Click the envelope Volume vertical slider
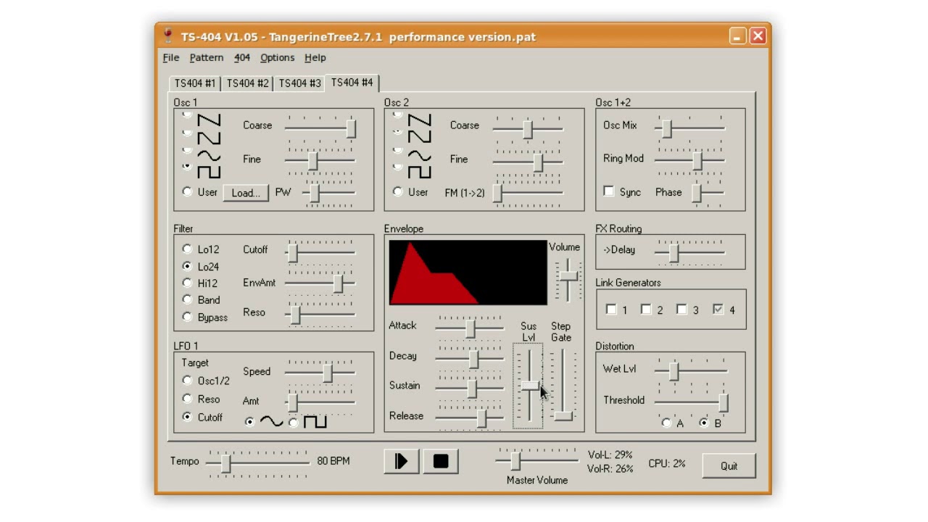This screenshot has height=522, width=928. pyautogui.click(x=568, y=279)
